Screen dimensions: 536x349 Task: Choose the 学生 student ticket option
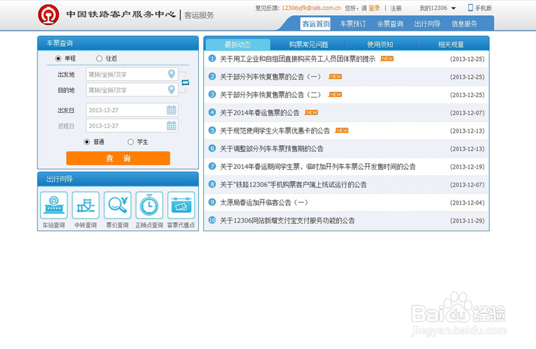(130, 142)
